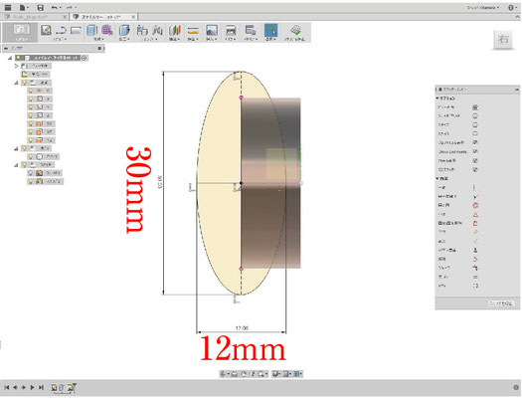Toggle Bodies folder lightbulb visibility
Screen dimensions: 522x398
(x=24, y=148)
